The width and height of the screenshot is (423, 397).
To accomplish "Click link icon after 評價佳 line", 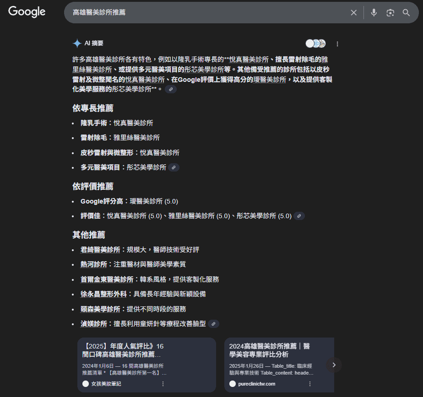I will 299,216.
